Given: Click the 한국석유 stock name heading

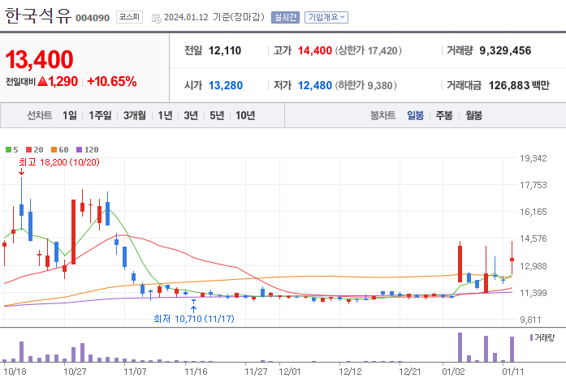Looking at the screenshot, I should click(38, 16).
